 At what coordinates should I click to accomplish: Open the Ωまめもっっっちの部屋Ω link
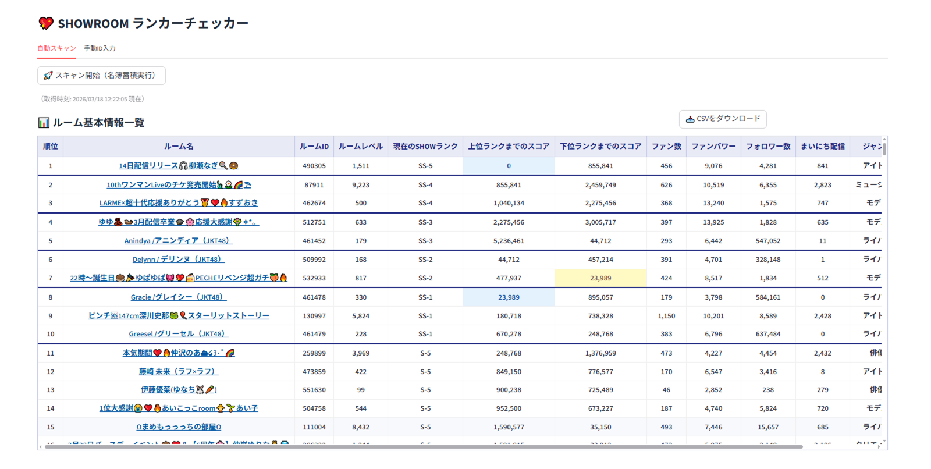tap(178, 427)
